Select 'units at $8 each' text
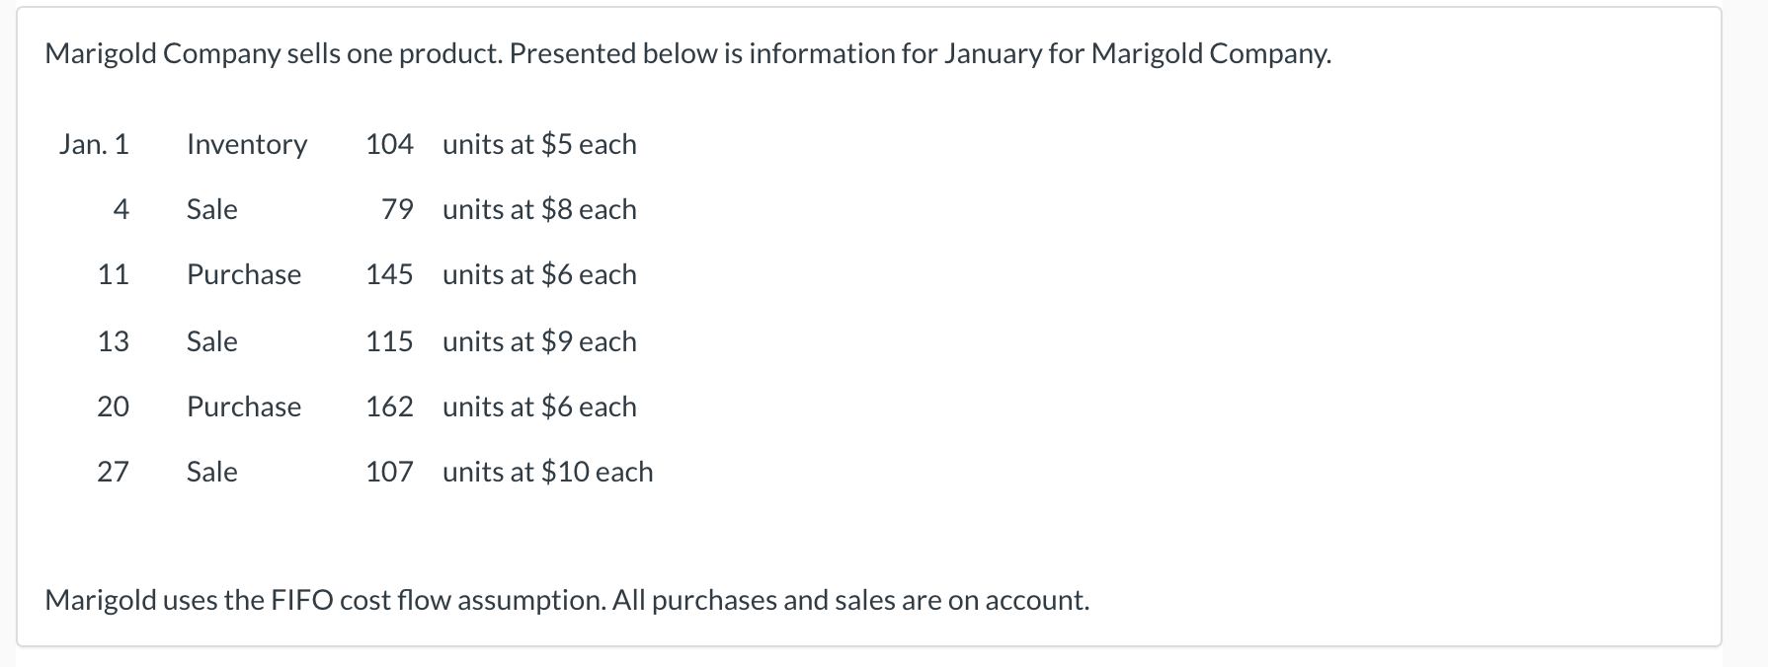 click(x=539, y=209)
